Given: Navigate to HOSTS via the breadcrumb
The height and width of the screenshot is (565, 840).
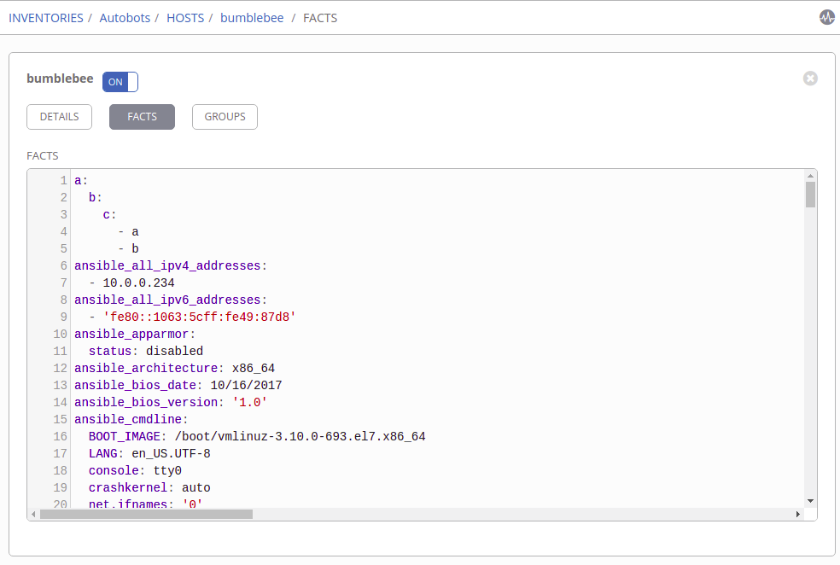Looking at the screenshot, I should point(185,18).
